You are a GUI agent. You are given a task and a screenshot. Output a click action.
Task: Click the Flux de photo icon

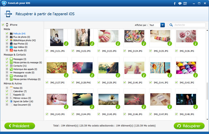pyautogui.click(x=11, y=37)
